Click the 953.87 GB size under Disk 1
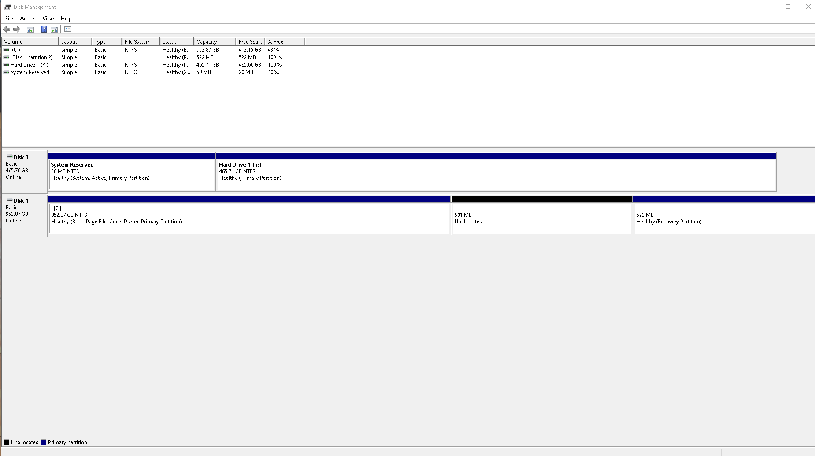The width and height of the screenshot is (815, 456). tap(17, 214)
